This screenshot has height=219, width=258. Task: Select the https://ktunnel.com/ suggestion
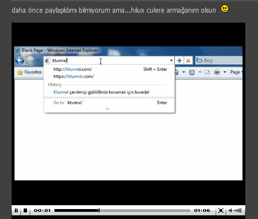click(x=74, y=77)
